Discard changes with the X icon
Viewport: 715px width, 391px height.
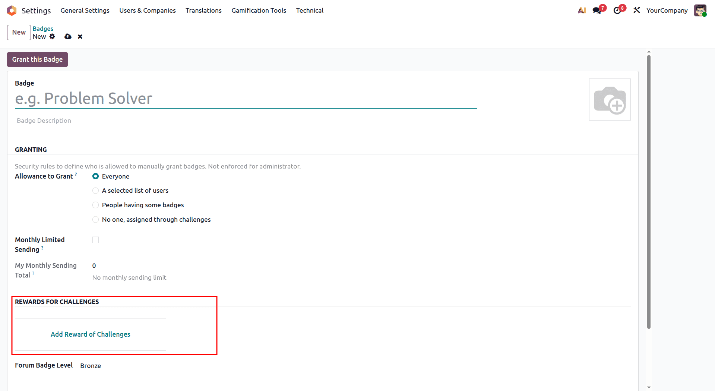coord(80,36)
